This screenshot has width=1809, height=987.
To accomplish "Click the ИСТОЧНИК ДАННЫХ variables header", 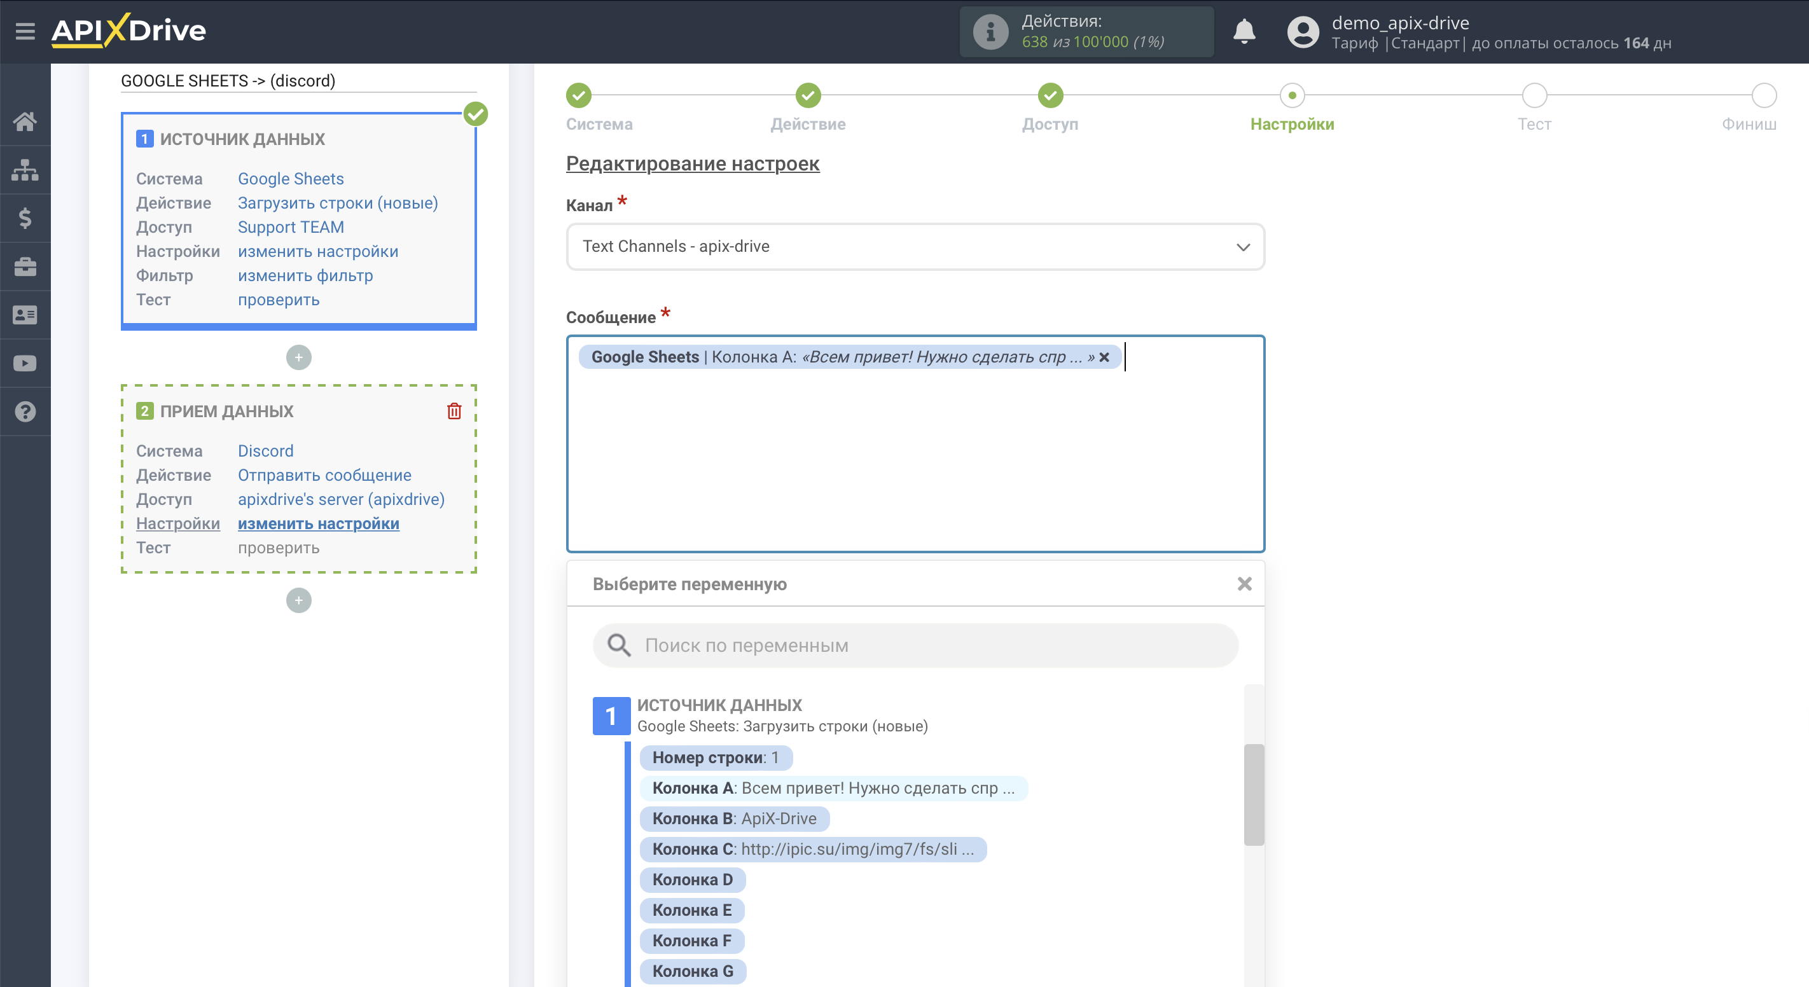I will pos(719,705).
